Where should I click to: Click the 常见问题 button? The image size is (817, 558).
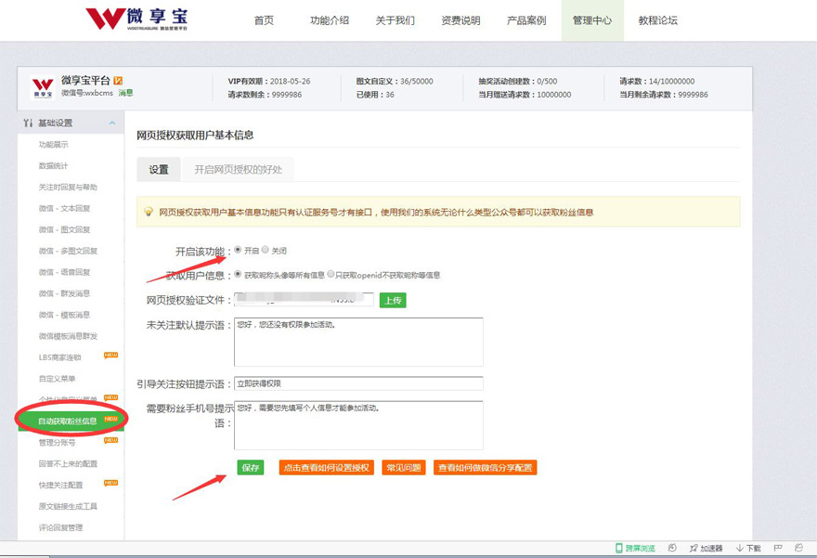404,467
